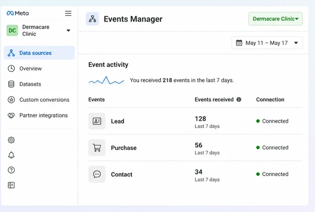Click the Lead event card icon
315x212 pixels.
pyautogui.click(x=97, y=121)
